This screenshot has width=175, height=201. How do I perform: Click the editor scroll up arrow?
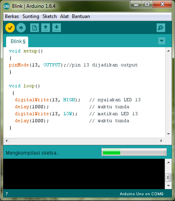(168, 51)
